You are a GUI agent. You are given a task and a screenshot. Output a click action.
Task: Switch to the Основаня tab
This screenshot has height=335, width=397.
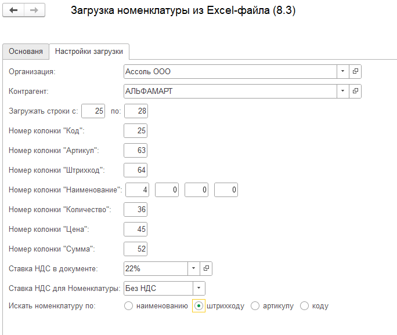pyautogui.click(x=26, y=52)
